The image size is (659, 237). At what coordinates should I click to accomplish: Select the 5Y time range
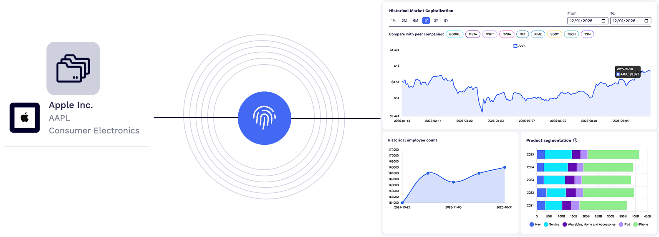[446, 20]
